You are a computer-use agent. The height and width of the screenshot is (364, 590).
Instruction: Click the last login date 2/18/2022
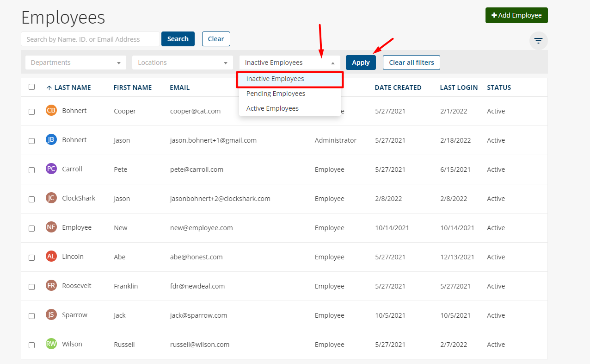[455, 140]
